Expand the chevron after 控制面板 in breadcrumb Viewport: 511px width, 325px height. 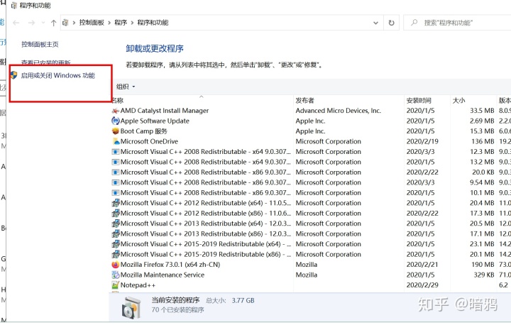[109, 23]
